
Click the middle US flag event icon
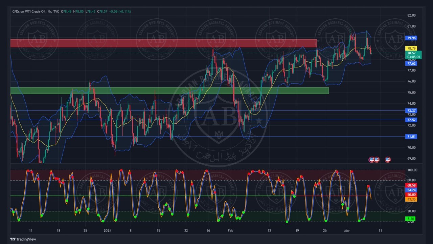click(377, 160)
